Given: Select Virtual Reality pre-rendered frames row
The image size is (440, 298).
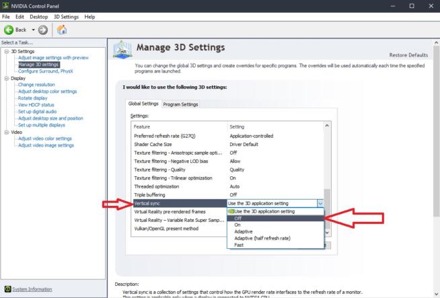Looking at the screenshot, I should click(x=179, y=212).
